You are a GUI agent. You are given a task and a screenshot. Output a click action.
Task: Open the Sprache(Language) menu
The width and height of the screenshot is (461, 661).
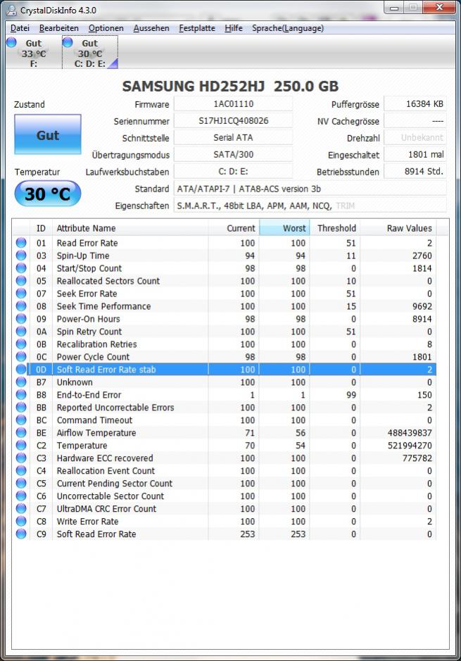(288, 28)
